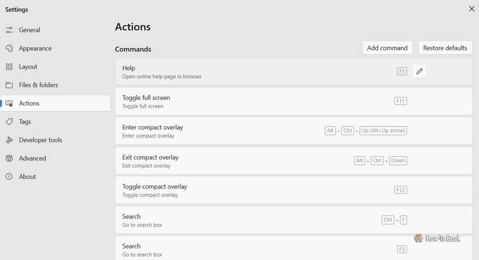Select the Search command with F3 shortcut
This screenshot has width=479, height=260.
tap(294, 248)
